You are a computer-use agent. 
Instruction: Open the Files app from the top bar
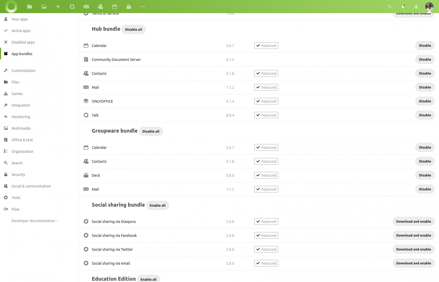pos(30,6)
